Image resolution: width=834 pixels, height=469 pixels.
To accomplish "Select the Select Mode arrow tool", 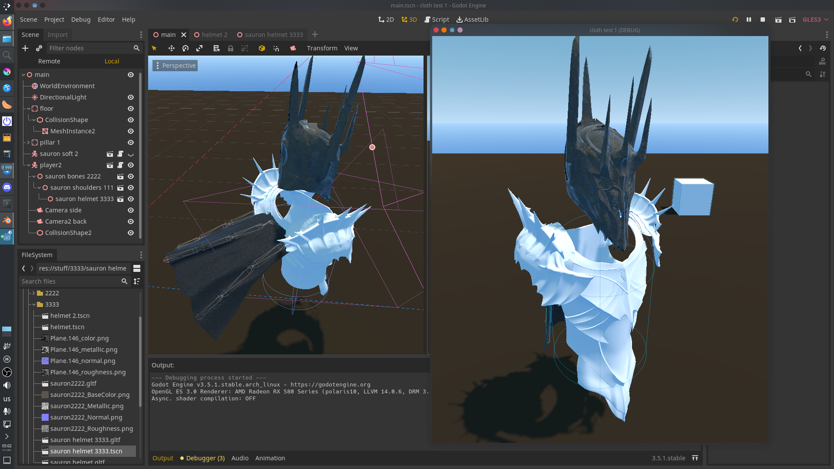I will [154, 48].
